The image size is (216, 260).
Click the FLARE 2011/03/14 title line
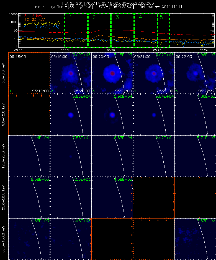(108, 3)
